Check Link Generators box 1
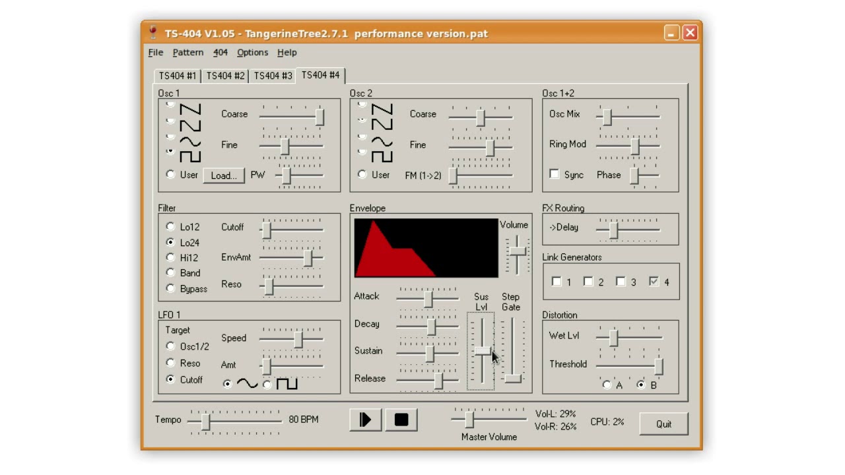845x475 pixels. 557,282
